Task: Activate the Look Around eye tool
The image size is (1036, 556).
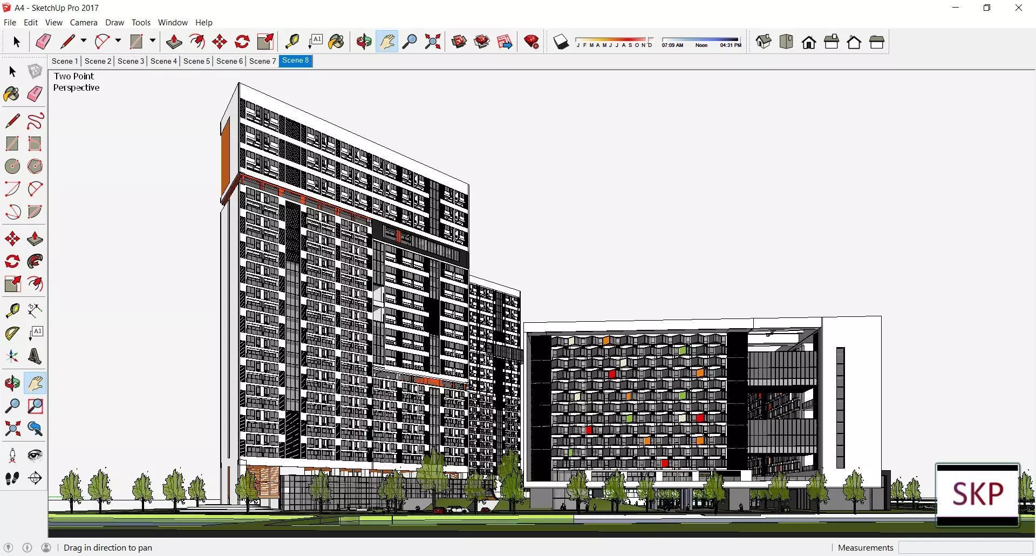Action: pyautogui.click(x=35, y=455)
